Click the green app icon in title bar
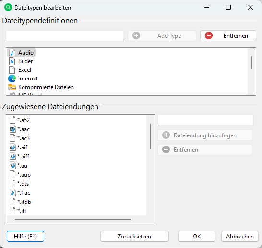The width and height of the screenshot is (262, 248). coord(8,7)
